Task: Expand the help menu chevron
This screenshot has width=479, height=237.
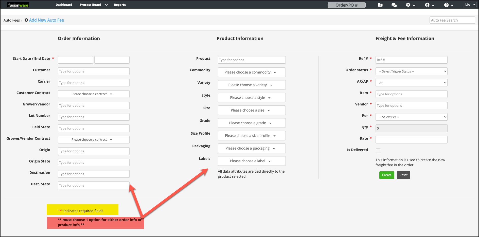Action: point(452,5)
